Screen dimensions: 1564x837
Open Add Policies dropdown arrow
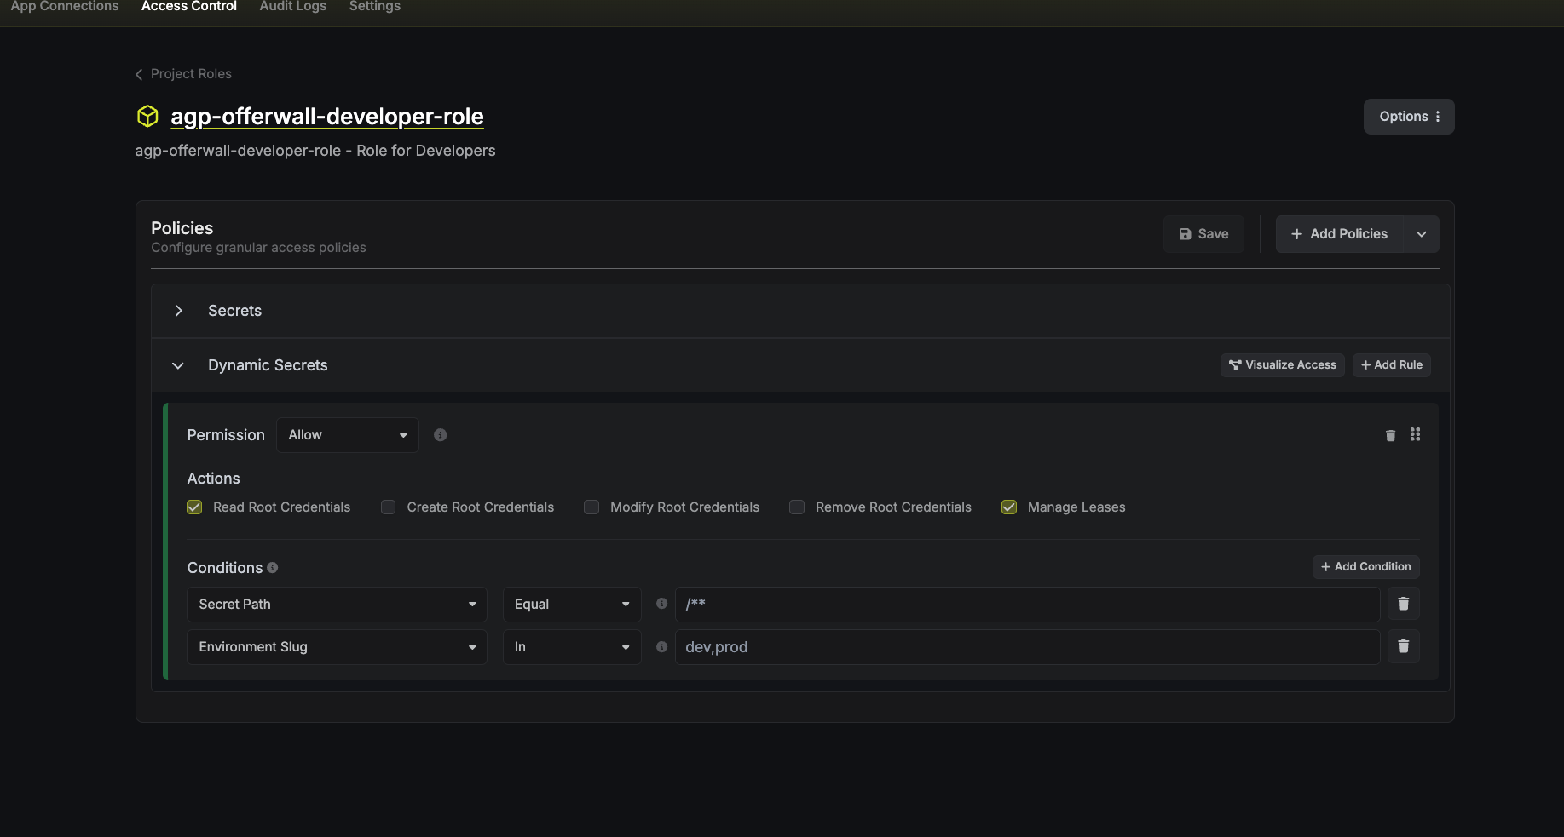tap(1421, 234)
